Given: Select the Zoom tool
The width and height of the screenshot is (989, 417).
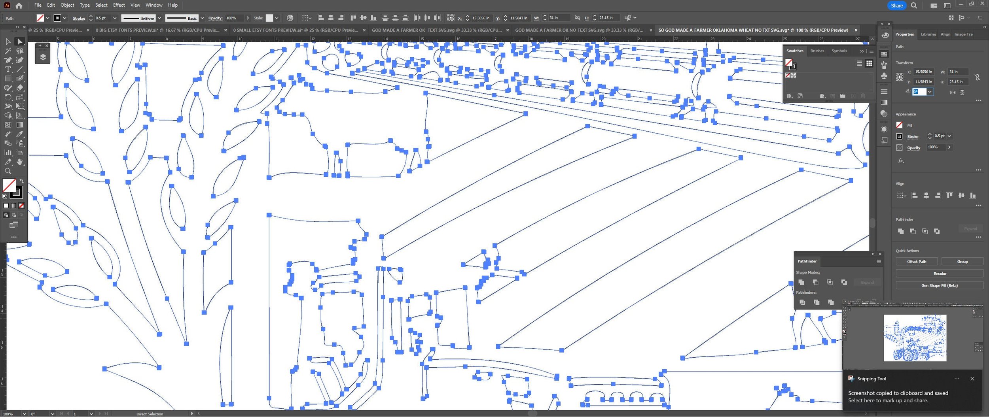Looking at the screenshot, I should (8, 172).
